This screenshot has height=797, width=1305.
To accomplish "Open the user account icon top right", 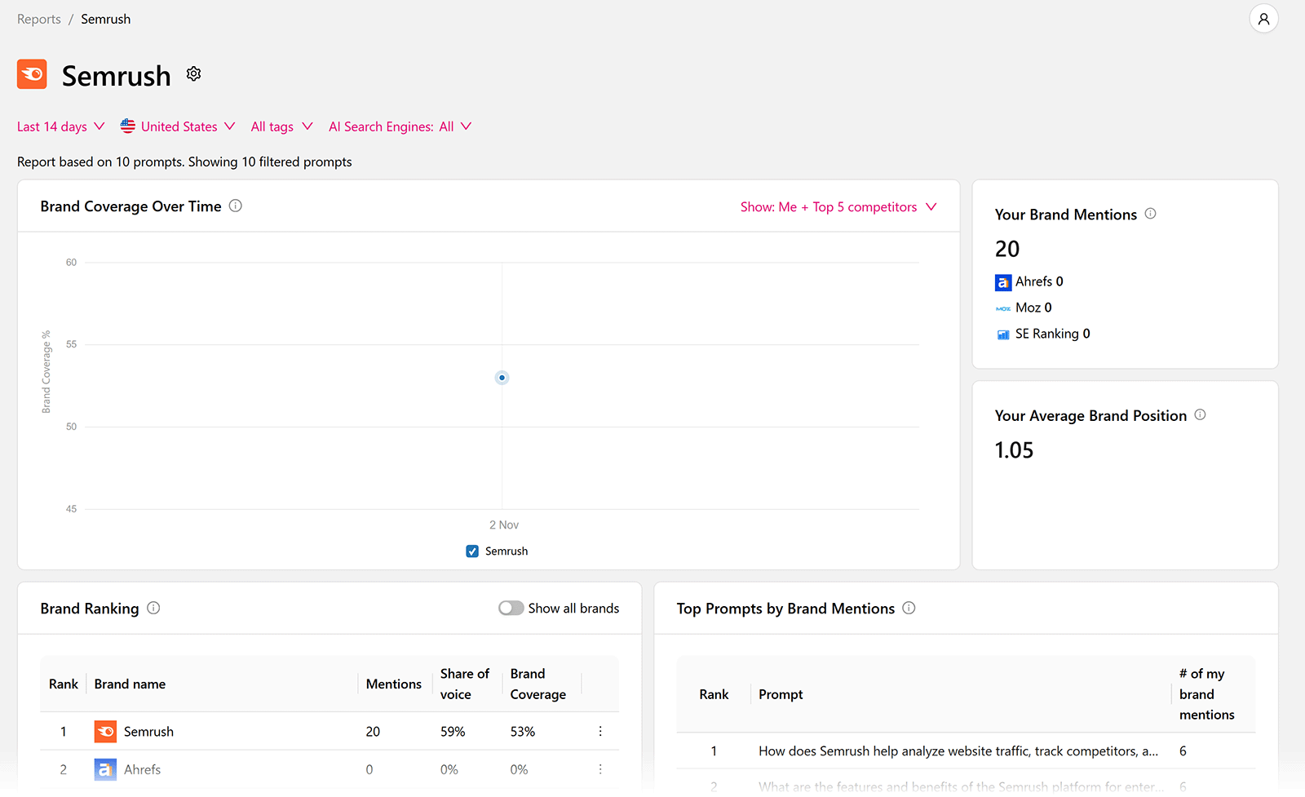I will pyautogui.click(x=1263, y=18).
